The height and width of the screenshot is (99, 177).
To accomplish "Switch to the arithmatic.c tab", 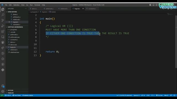I will pyautogui.click(x=50, y=9).
